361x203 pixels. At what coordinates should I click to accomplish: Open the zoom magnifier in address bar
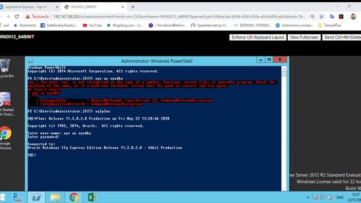click(312, 16)
